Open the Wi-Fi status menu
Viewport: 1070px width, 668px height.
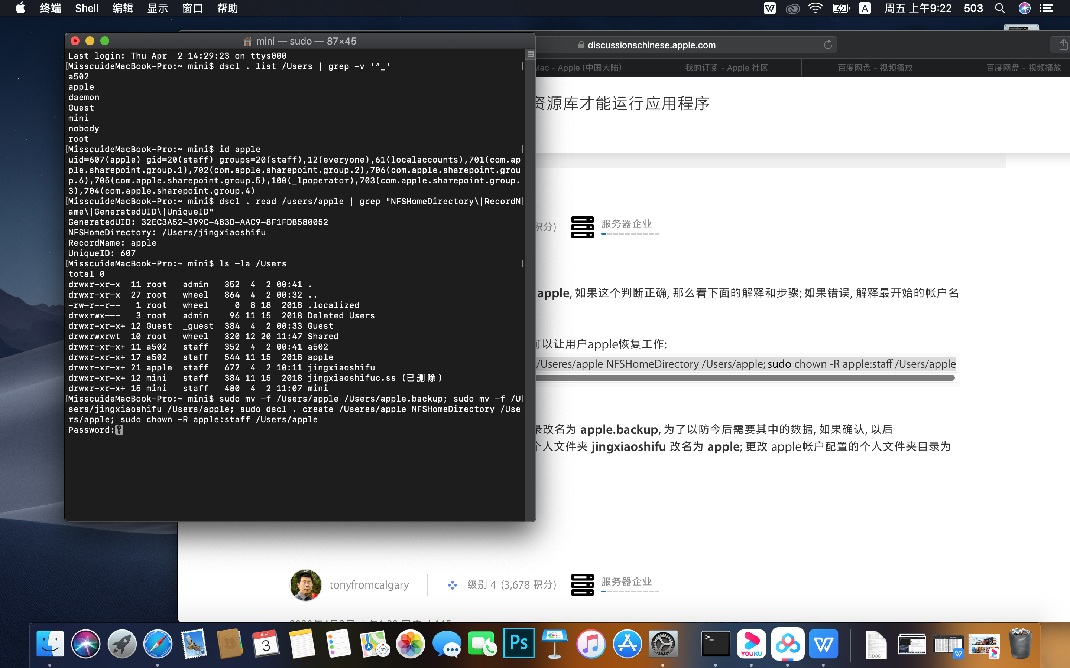(x=815, y=9)
